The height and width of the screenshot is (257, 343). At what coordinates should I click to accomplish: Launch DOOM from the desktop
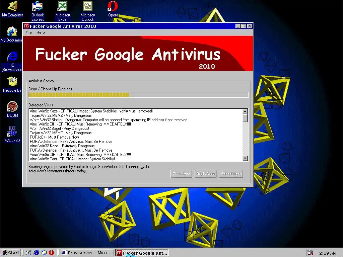[12, 109]
